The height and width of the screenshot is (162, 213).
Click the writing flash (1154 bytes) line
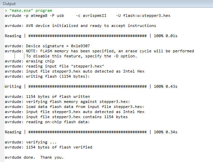(47, 76)
